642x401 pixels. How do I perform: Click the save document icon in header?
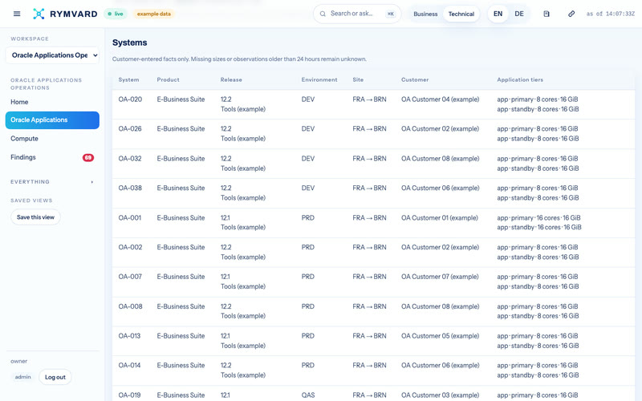tap(547, 14)
